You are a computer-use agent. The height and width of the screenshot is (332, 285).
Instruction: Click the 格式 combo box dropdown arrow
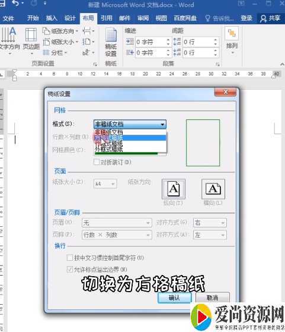tap(162, 124)
